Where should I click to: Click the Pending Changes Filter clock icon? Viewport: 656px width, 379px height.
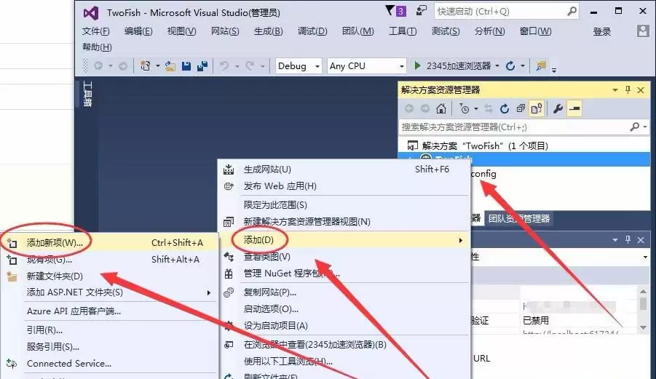coord(464,108)
